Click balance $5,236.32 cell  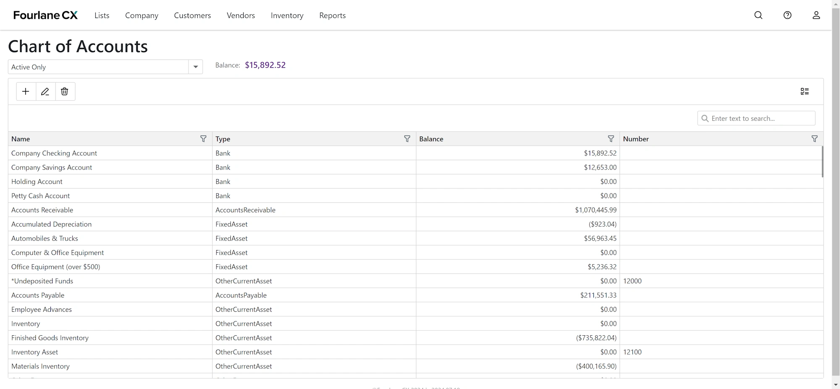[517, 267]
